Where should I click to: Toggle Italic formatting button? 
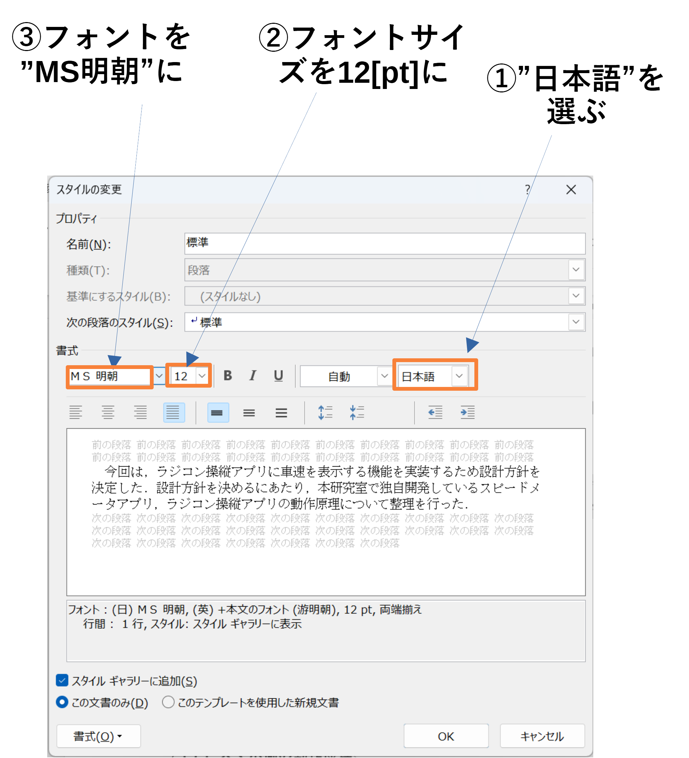click(x=253, y=376)
